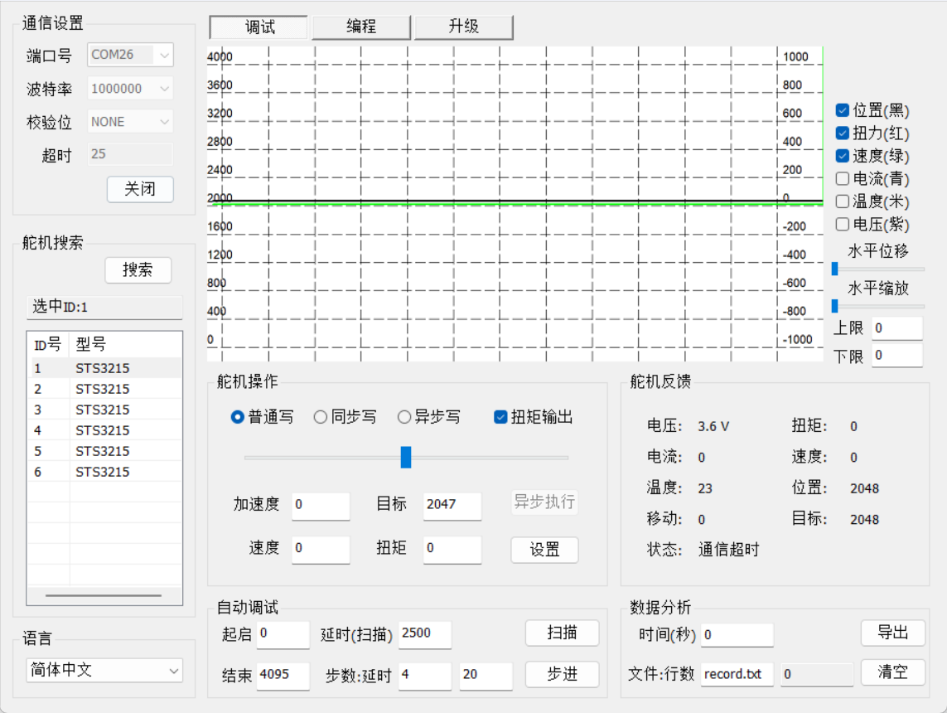This screenshot has width=947, height=713.
Task: Click the 行数 field beside record.txt
Action: pos(817,674)
